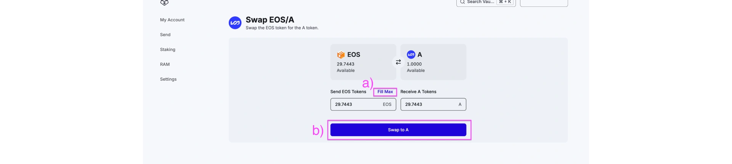Focus the Send EOS Tokens amount field
The image size is (732, 164).
(363, 104)
